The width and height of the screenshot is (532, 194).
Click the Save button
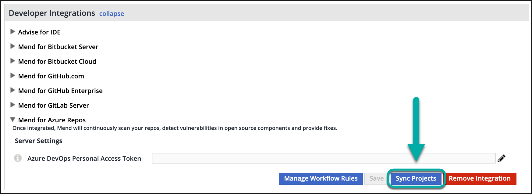pos(376,178)
